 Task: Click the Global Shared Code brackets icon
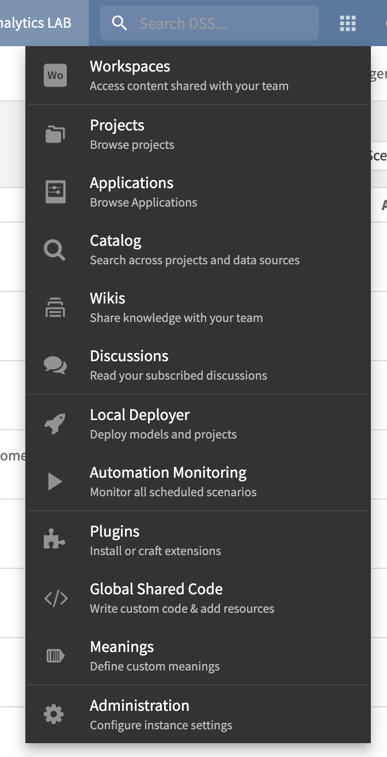[x=56, y=598]
